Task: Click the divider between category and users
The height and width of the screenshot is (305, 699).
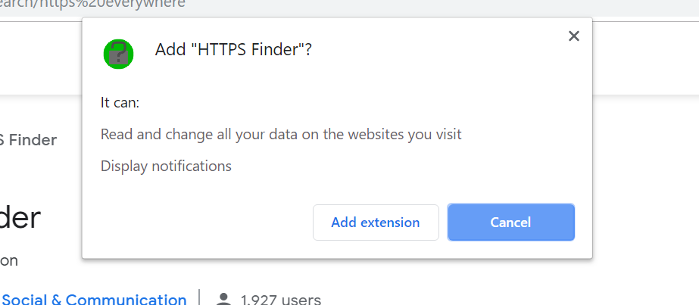Action: 200,297
